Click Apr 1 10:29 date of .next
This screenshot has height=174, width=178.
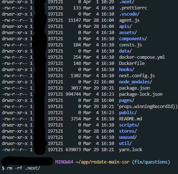[x=99, y=2]
